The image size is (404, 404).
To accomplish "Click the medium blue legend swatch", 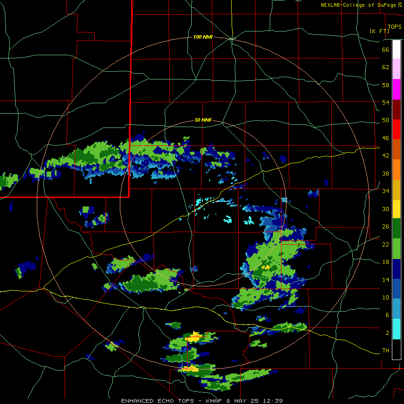I will (x=396, y=289).
